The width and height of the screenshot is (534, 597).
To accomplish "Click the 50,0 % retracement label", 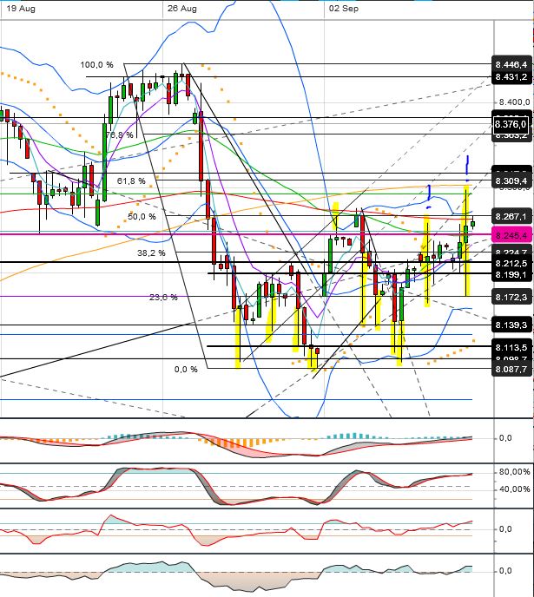I will coord(142,217).
